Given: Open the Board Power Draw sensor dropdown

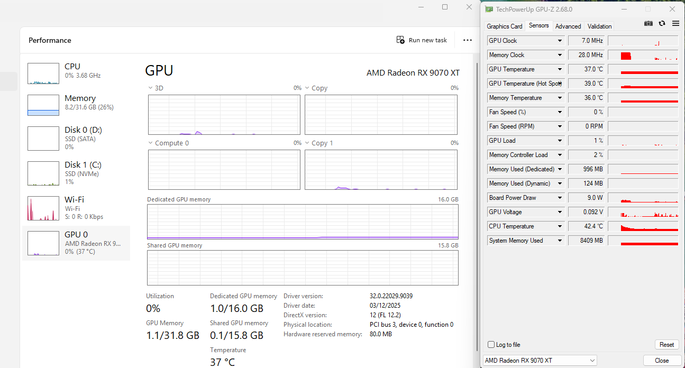Looking at the screenshot, I should [560, 198].
